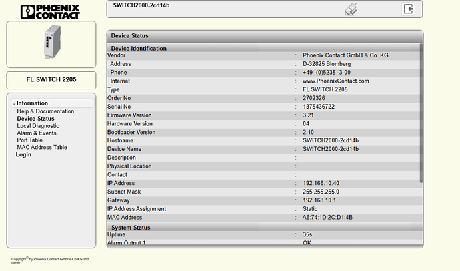
Task: Open Help & Documentation page
Action: (45, 111)
